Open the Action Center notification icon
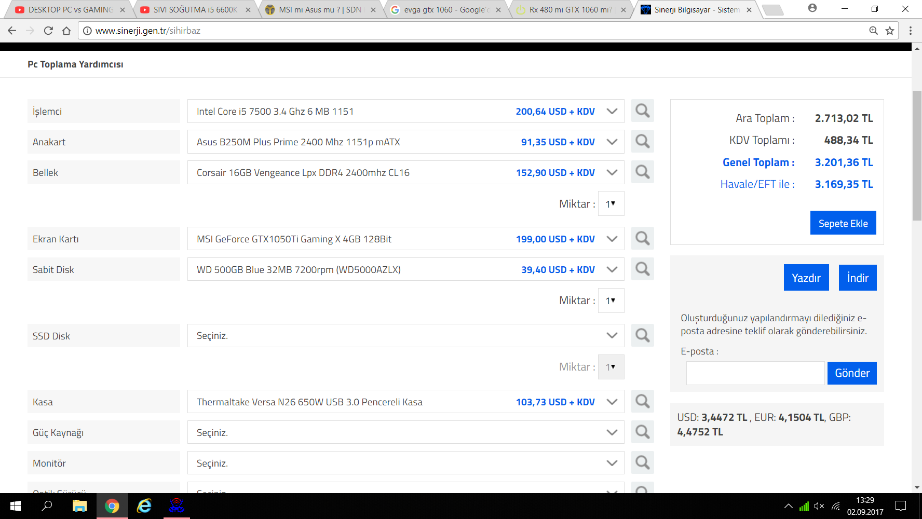The width and height of the screenshot is (922, 519). 901,506
